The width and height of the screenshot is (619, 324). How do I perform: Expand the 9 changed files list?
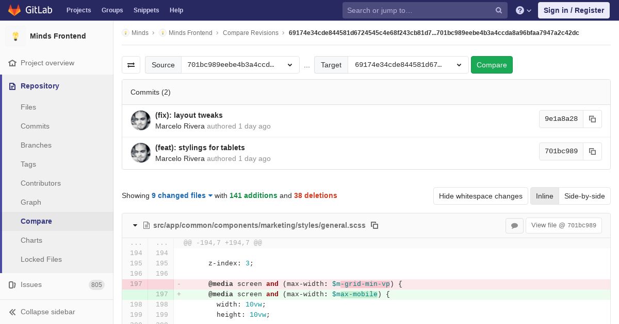(182, 195)
